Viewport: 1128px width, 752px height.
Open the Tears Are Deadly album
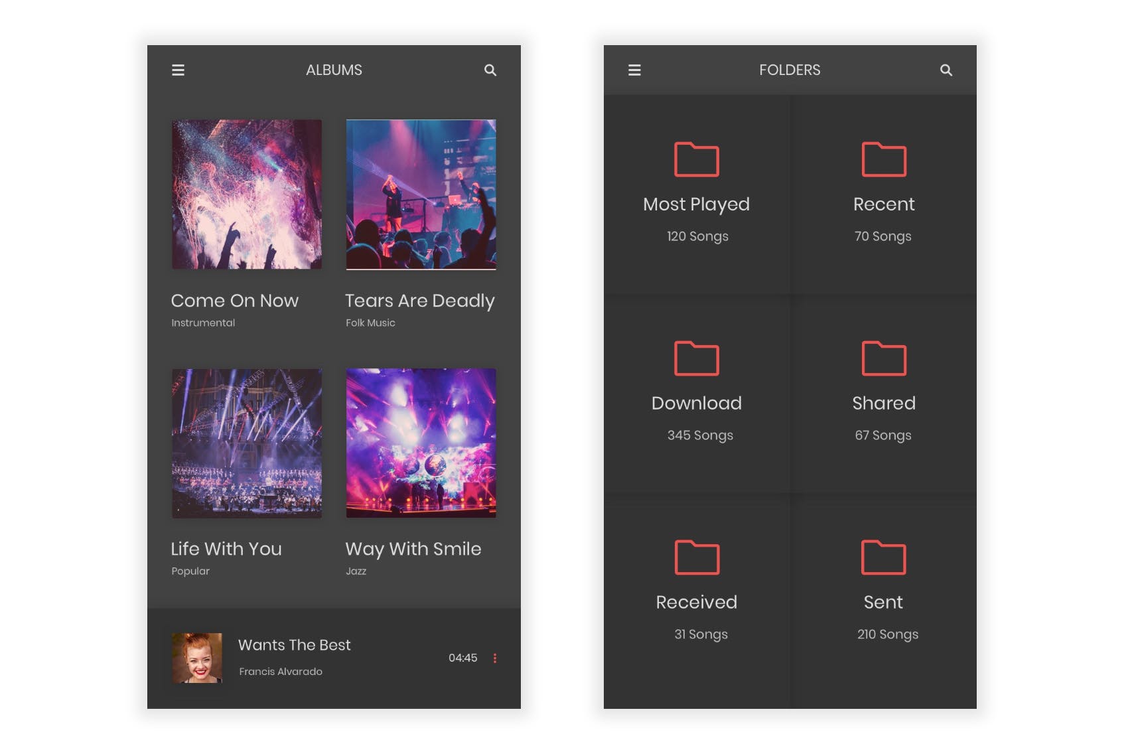coord(421,194)
